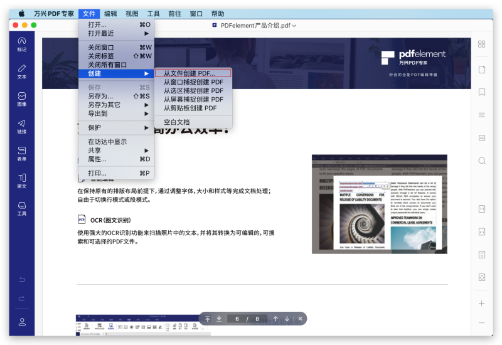Select the 密文 redaction tool

click(x=22, y=181)
